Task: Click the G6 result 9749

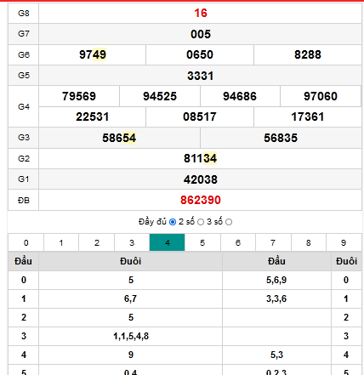Action: [93, 54]
